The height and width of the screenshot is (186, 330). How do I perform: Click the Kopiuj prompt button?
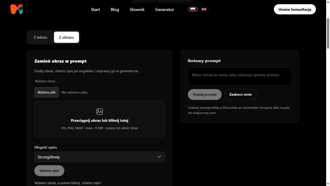point(205,95)
